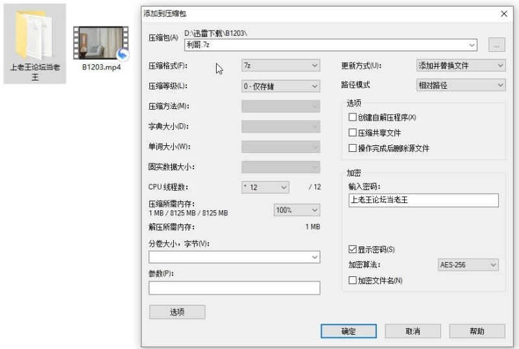Click the 取消 button
This screenshot has width=519, height=349.
[x=413, y=331]
